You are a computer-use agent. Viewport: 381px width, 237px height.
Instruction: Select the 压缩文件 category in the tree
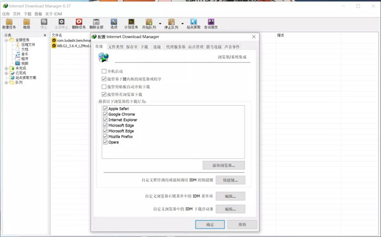pyautogui.click(x=25, y=44)
